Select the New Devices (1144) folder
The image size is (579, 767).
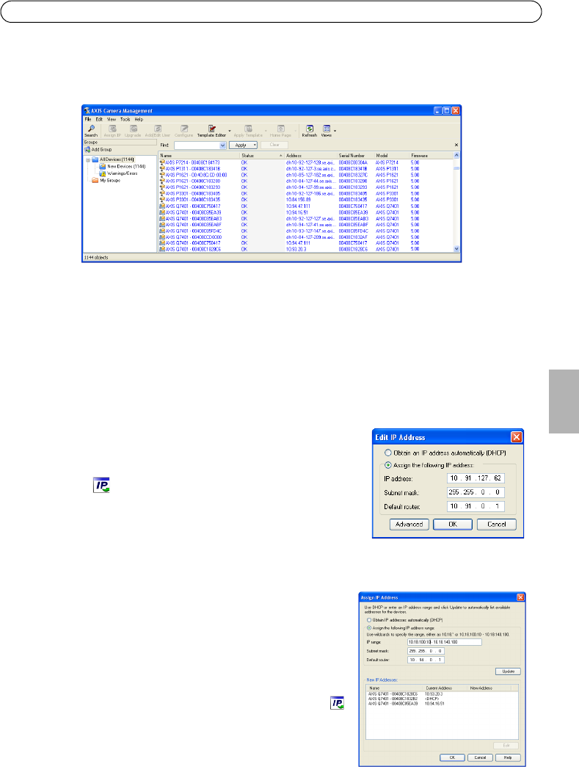point(122,166)
